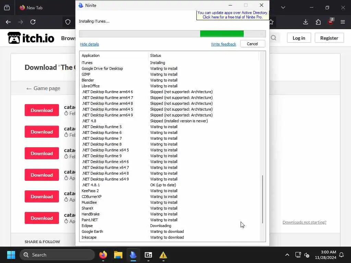Click the itch.io logo
Viewport: 351px width, 263px height.
tap(31, 38)
